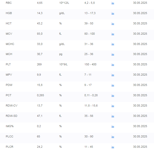Screen dimensions: 154x153
Task: View RDW-CV chart icon
Action: coord(113,106)
